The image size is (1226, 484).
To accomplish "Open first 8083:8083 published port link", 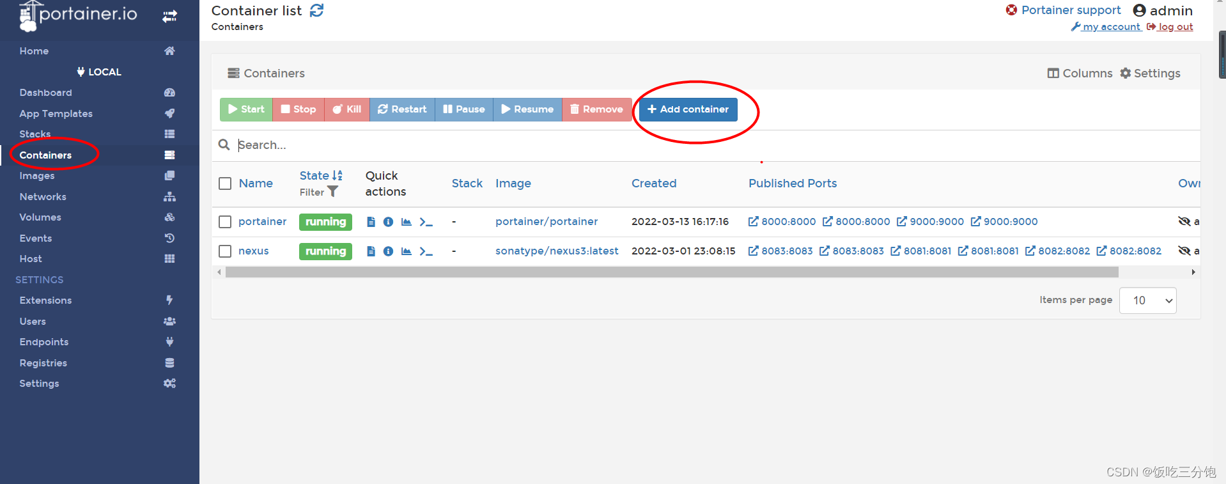I will (x=780, y=251).
